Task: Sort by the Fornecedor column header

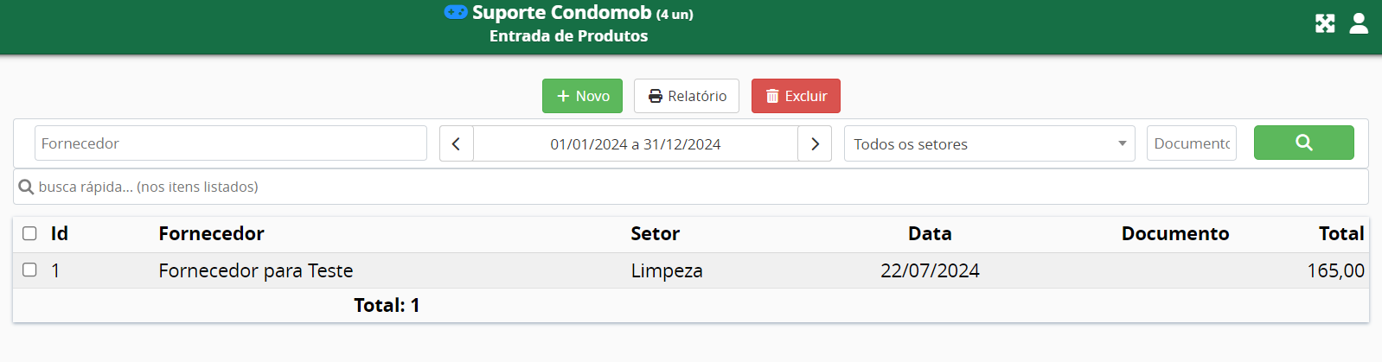Action: tap(211, 233)
